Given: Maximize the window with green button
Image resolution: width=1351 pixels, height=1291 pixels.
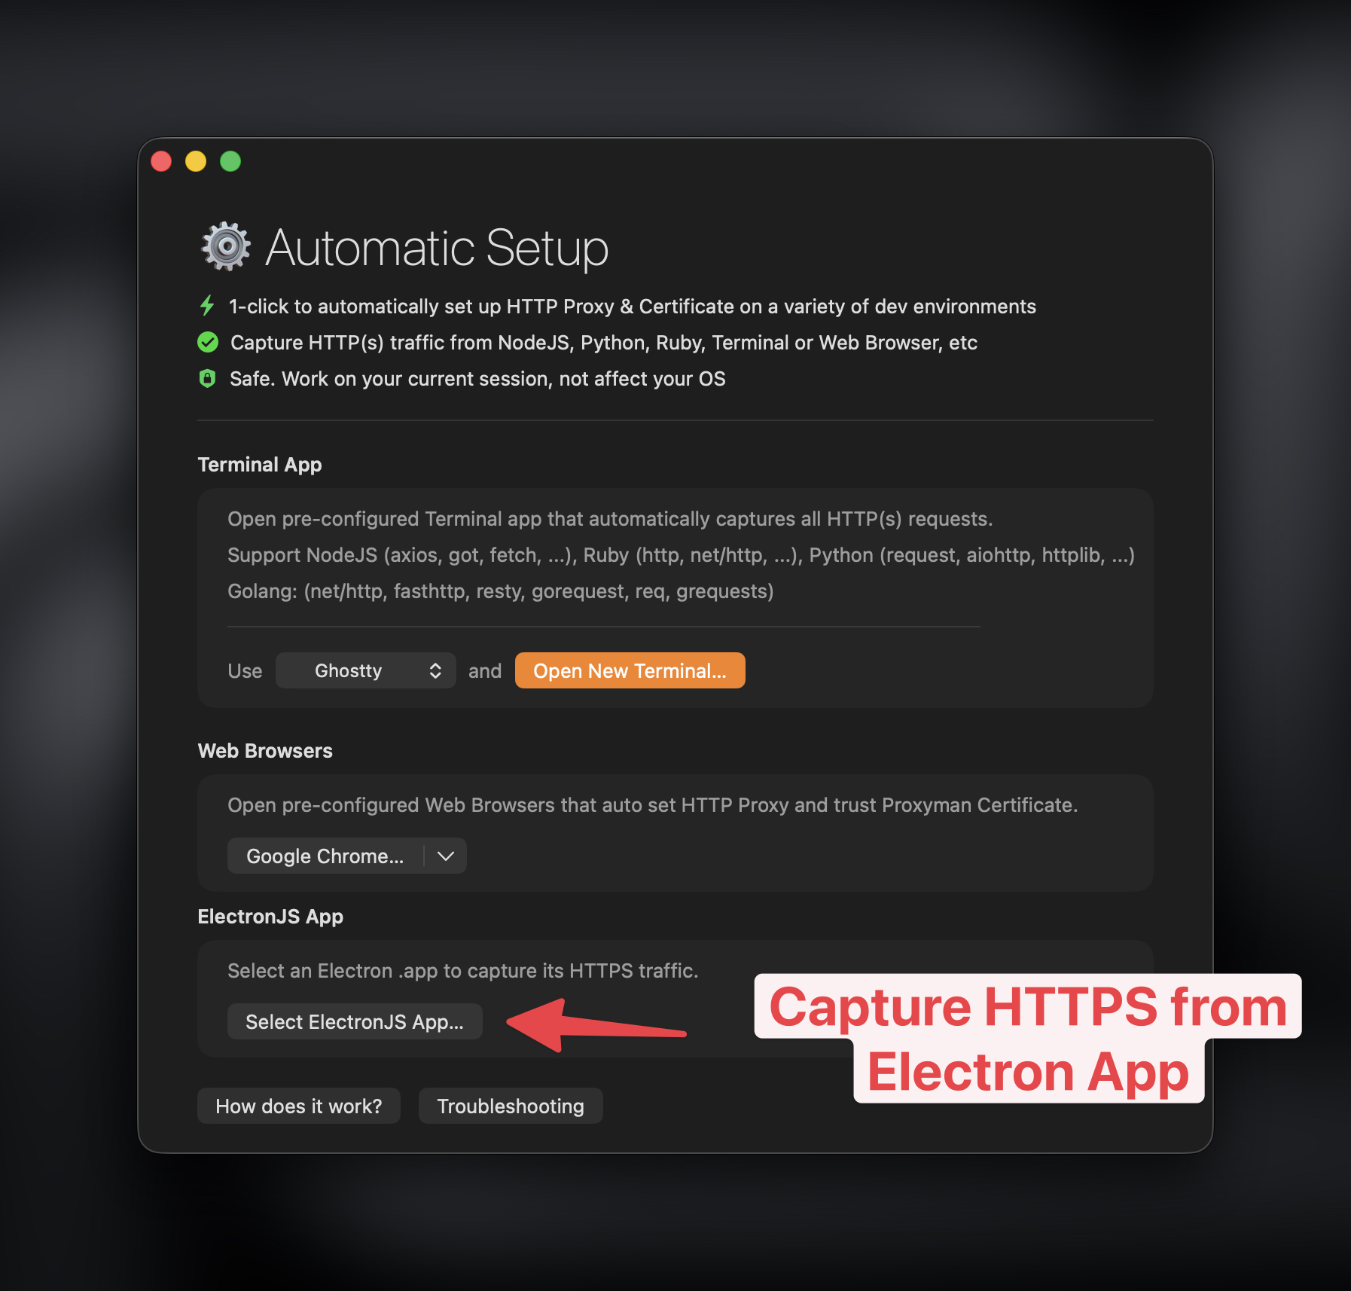Looking at the screenshot, I should [x=230, y=161].
